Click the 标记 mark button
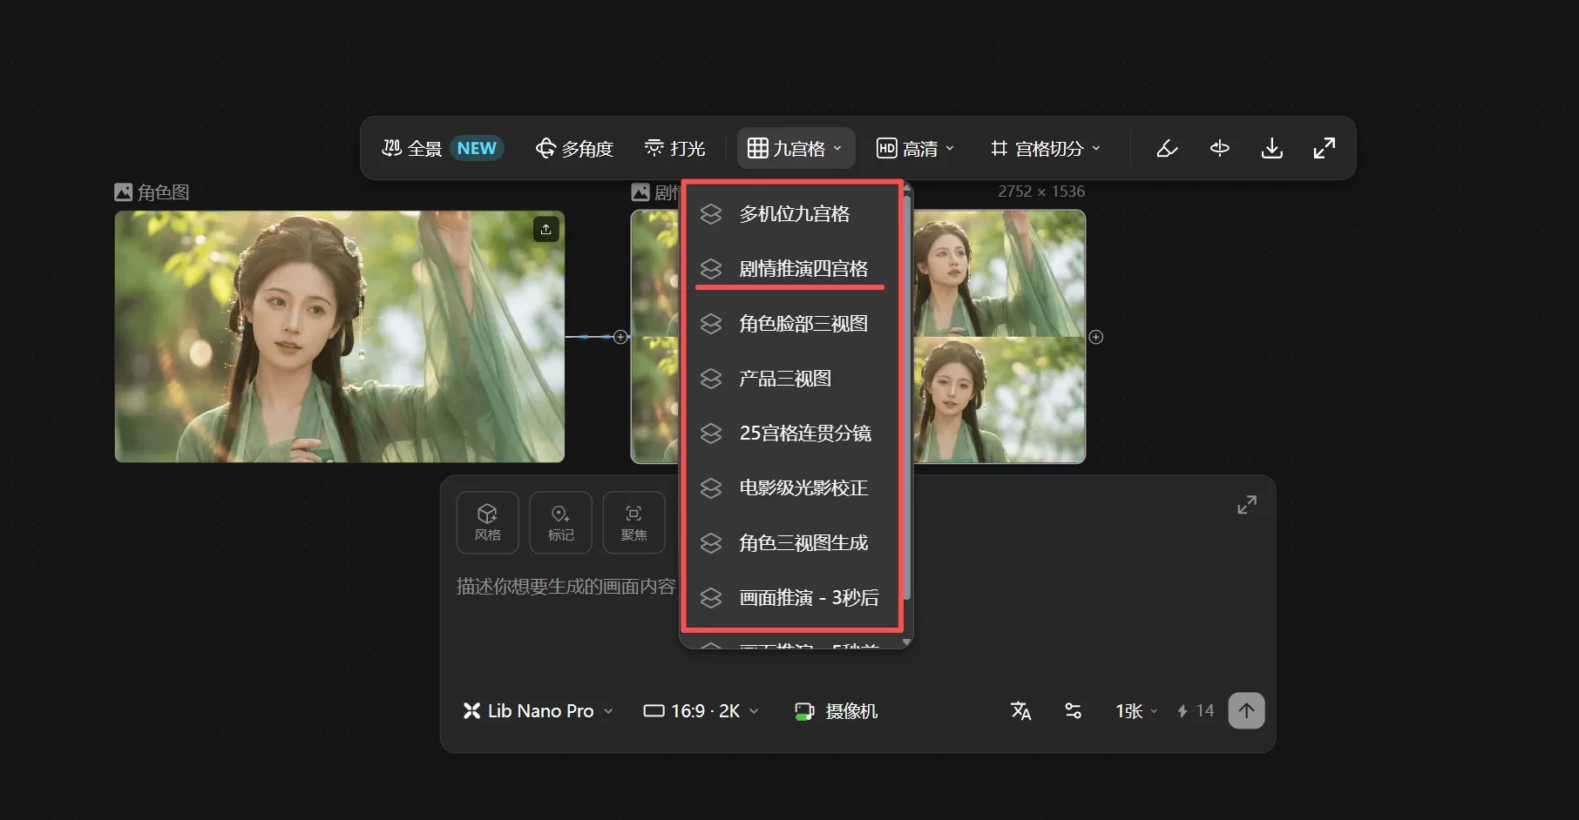The width and height of the screenshot is (1579, 820). click(561, 522)
